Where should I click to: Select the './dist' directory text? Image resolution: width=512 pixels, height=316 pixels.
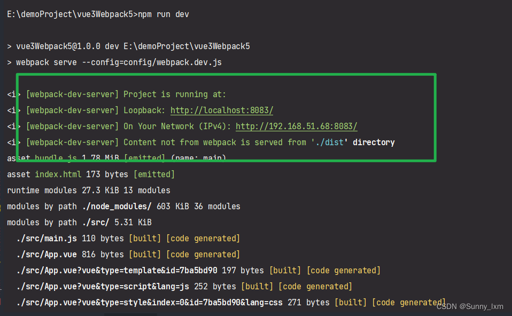(x=327, y=142)
